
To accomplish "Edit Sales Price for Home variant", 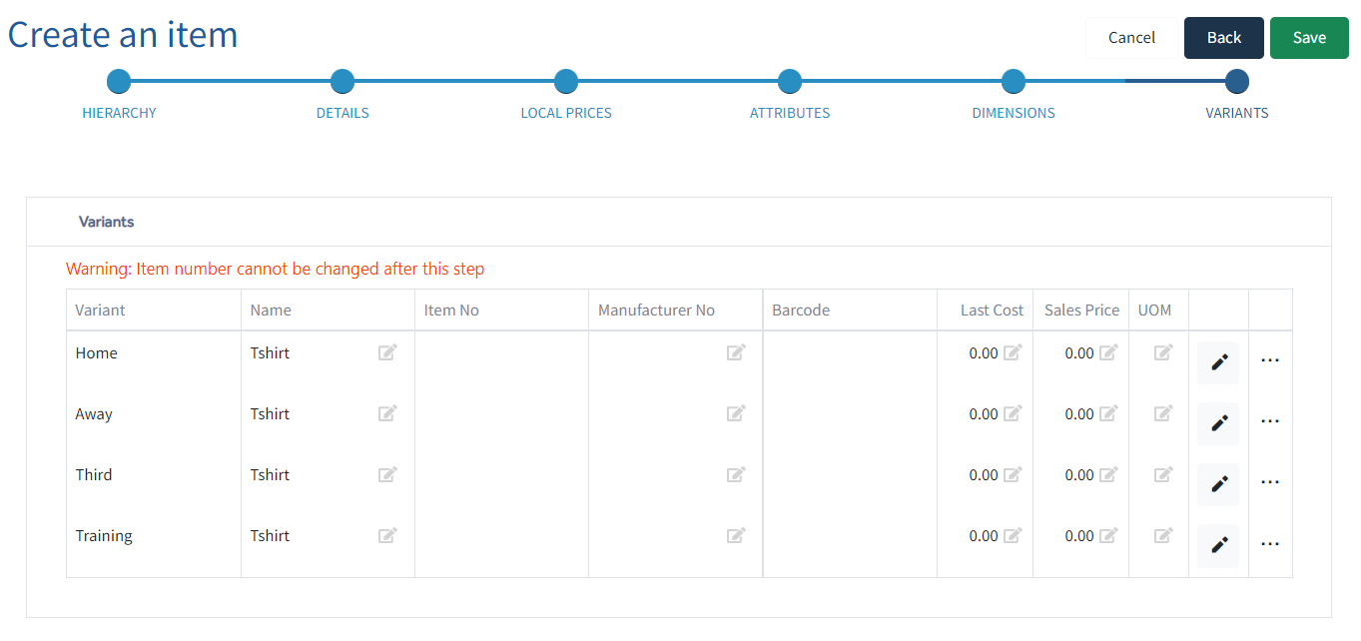I will pyautogui.click(x=1108, y=352).
